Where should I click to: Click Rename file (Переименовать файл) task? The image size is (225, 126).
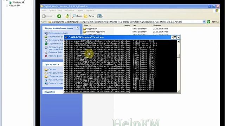point(58,33)
